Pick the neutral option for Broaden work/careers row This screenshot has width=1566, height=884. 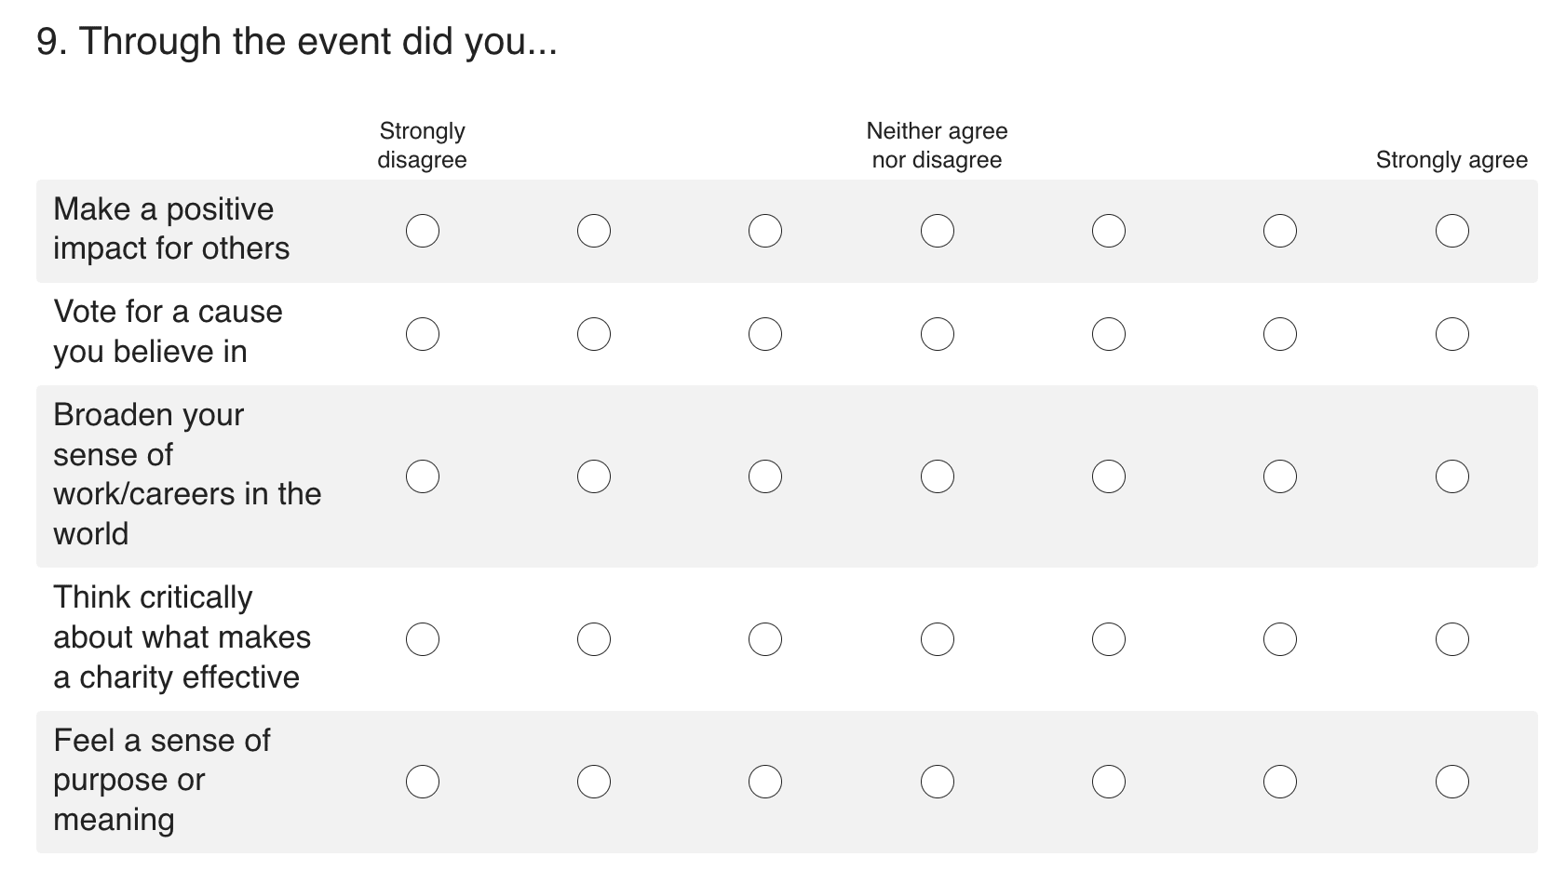(937, 476)
